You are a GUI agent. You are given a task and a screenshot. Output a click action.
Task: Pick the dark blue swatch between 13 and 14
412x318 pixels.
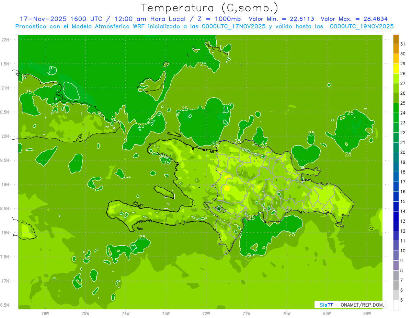tap(396, 216)
